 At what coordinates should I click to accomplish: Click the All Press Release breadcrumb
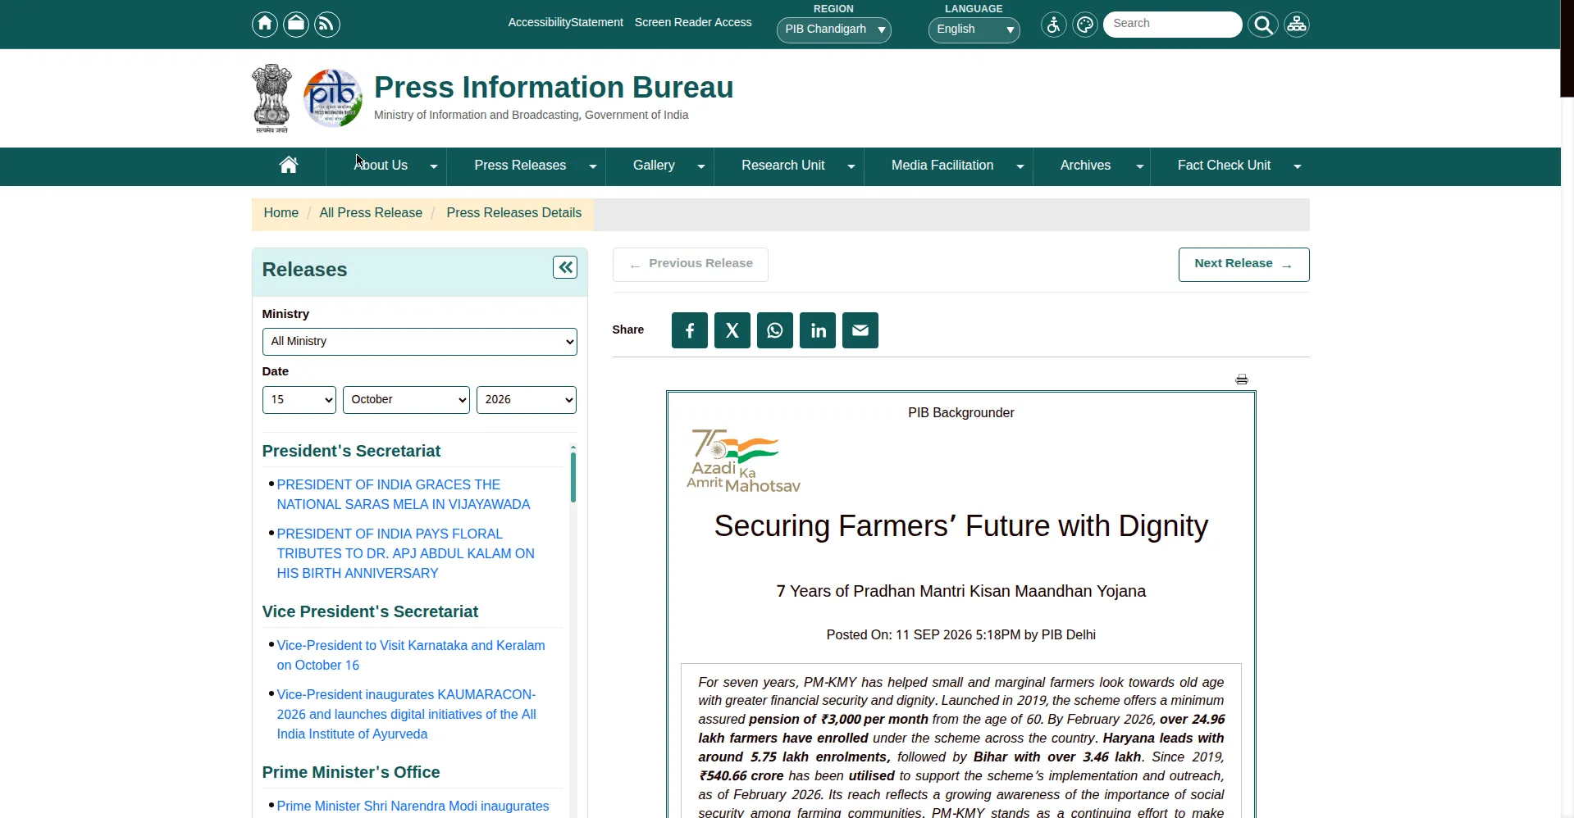(x=371, y=213)
